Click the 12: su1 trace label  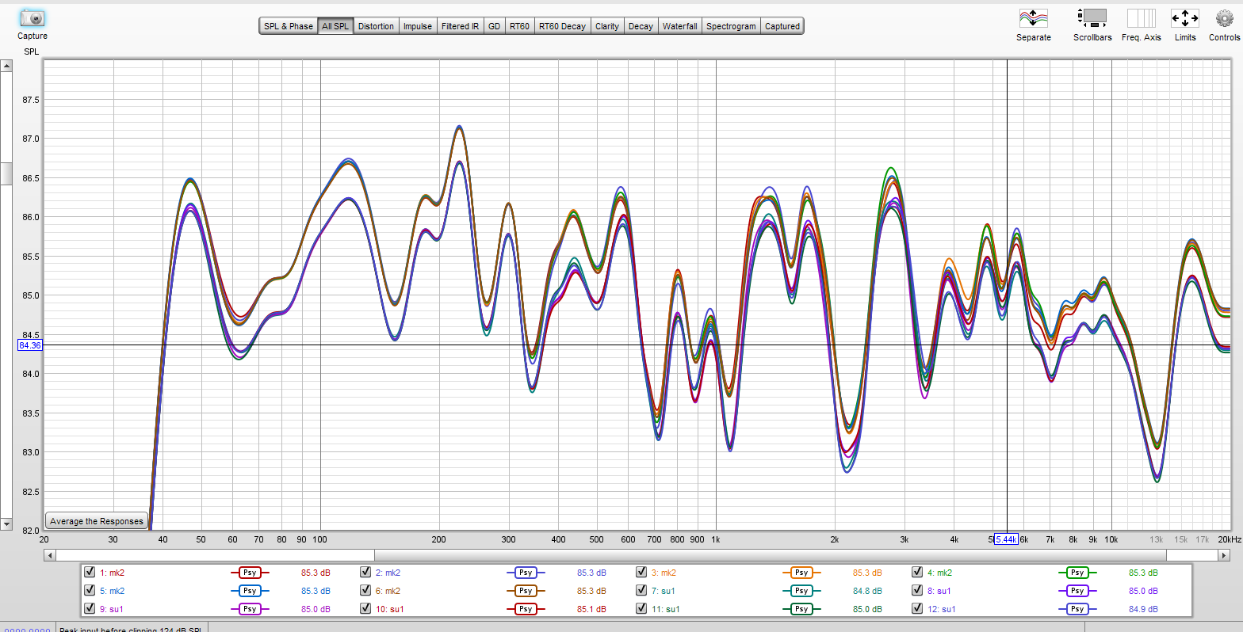[943, 609]
